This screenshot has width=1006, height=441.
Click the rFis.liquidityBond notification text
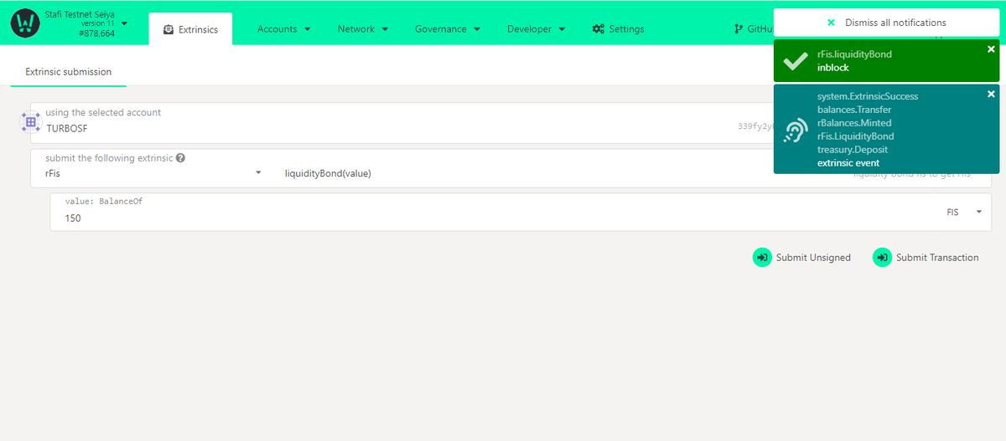[x=854, y=54]
